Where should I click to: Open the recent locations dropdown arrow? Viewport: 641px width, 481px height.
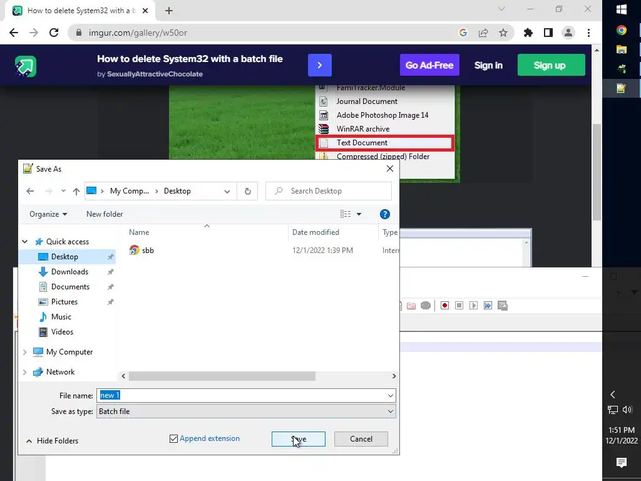coord(63,191)
